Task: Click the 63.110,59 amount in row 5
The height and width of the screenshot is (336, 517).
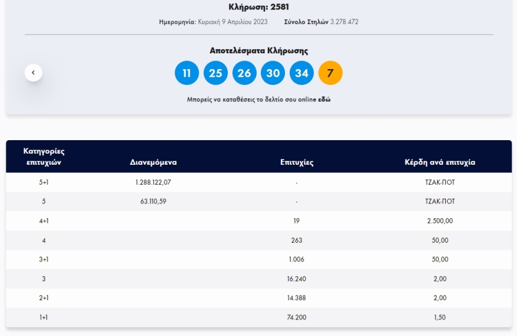Action: [153, 202]
